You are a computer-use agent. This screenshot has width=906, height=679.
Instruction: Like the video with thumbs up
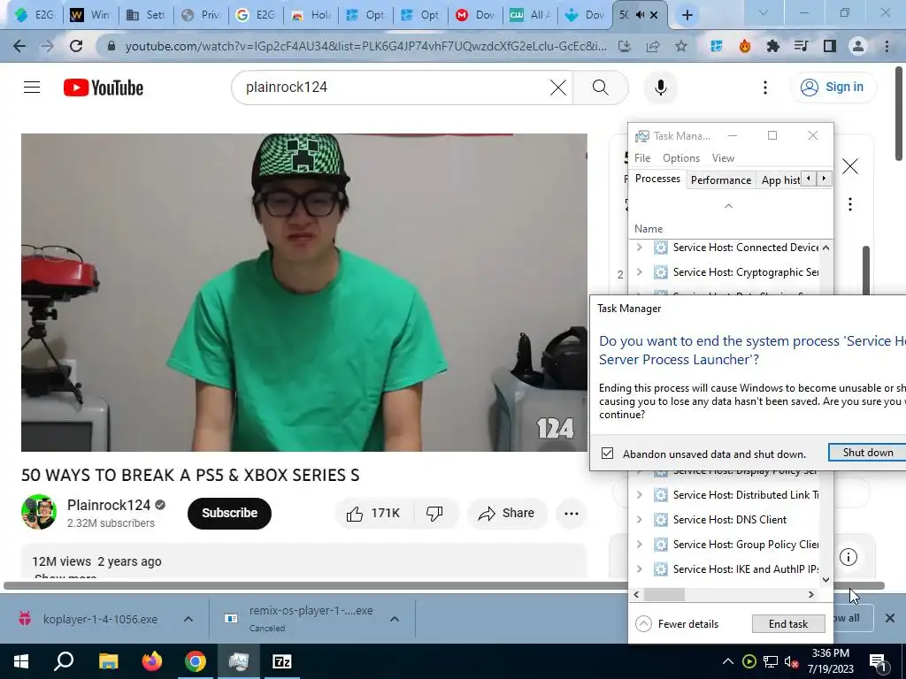click(372, 514)
